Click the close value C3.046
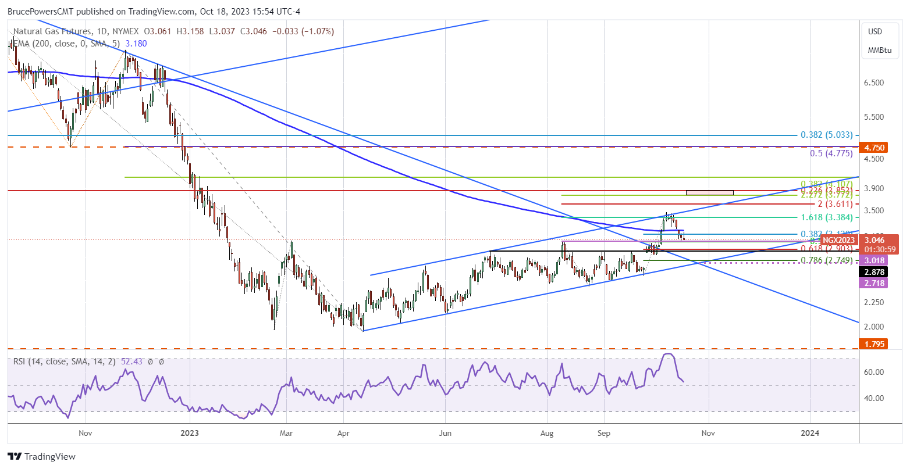 (x=253, y=31)
